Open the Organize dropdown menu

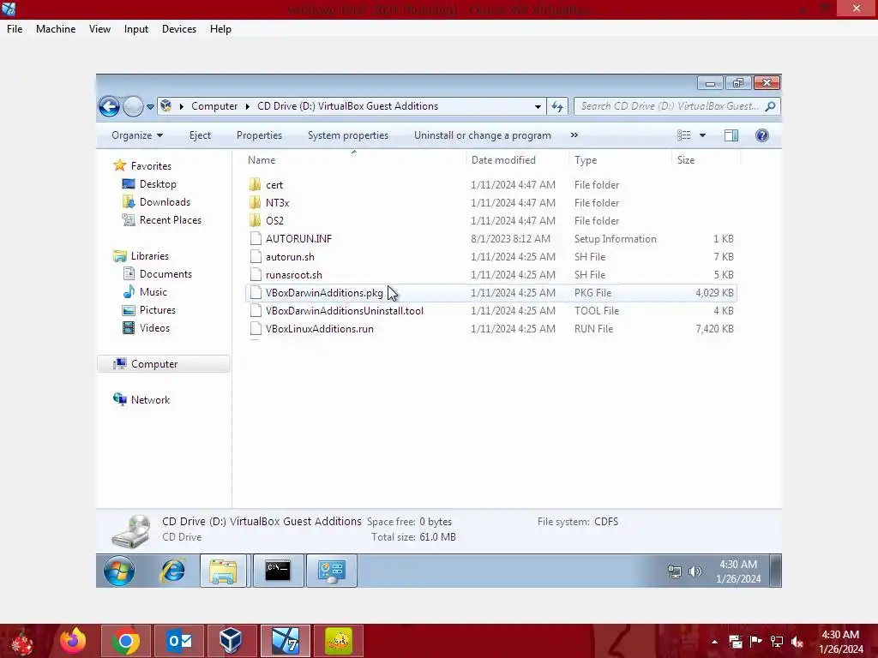(137, 135)
